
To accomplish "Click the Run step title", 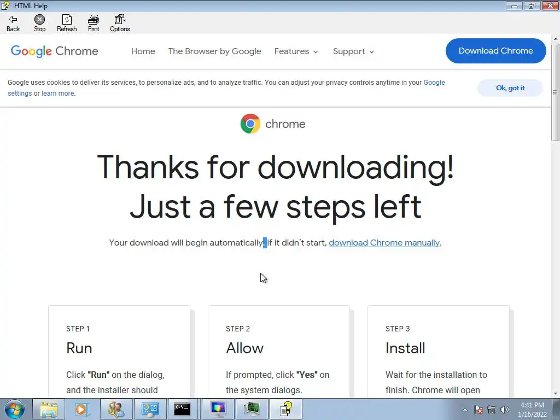I will click(x=79, y=348).
